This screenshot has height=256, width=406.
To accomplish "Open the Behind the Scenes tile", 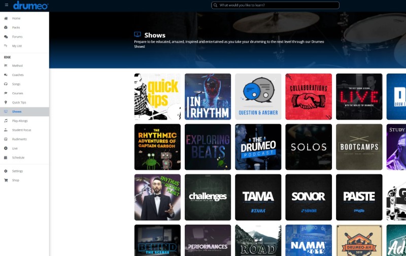I will click(x=157, y=240).
